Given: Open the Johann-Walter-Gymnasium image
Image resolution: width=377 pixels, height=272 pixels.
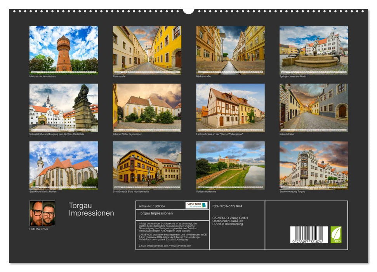Looking at the screenshot, I should point(146,107).
